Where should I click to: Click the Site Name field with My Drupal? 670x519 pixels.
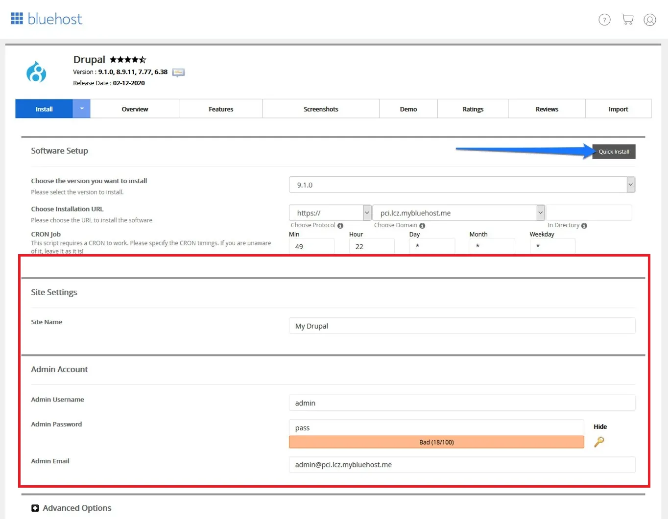pos(462,326)
